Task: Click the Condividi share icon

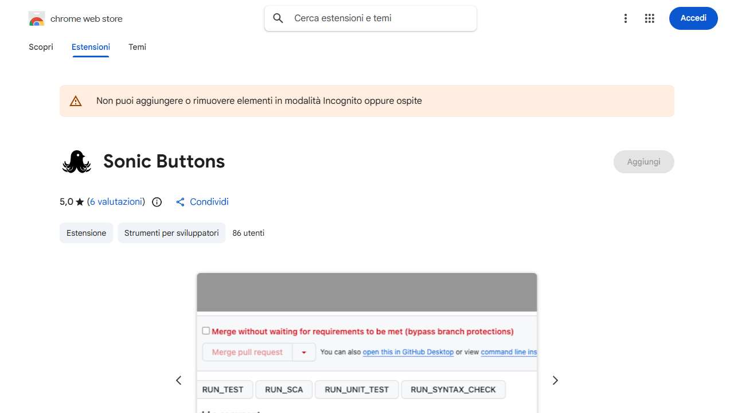Action: pyautogui.click(x=180, y=202)
